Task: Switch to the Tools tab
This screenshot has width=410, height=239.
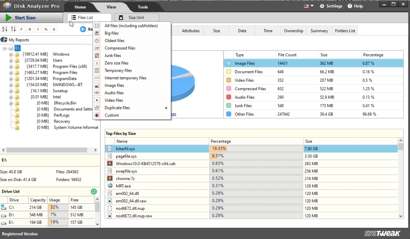Action: [x=143, y=6]
